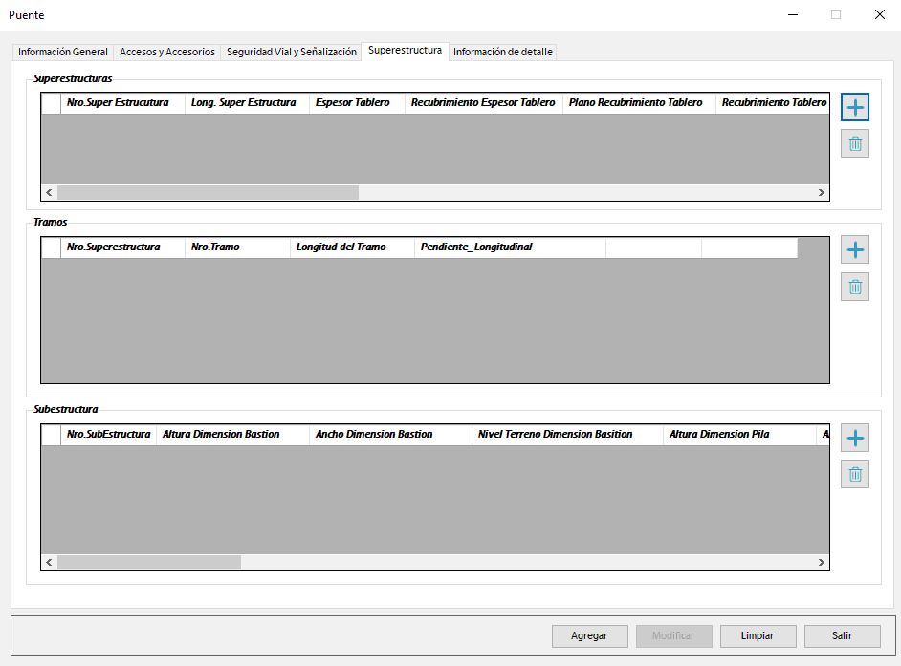Image resolution: width=901 pixels, height=666 pixels.
Task: Click the trash icon beside the Subestructura table
Action: click(855, 474)
